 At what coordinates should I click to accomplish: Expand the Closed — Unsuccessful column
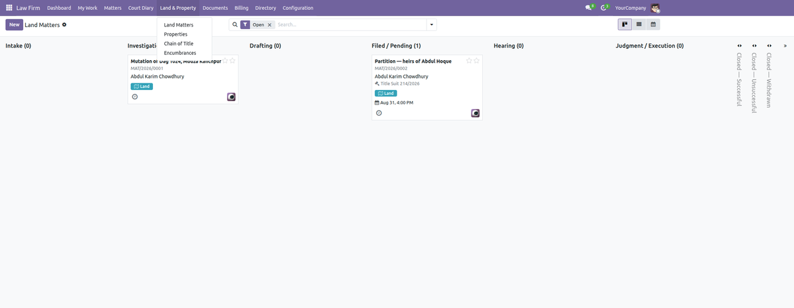tap(754, 46)
